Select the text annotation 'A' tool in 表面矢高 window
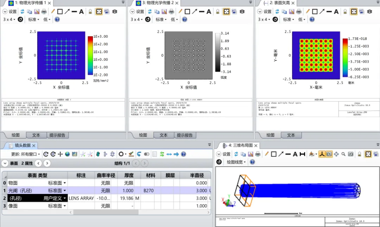This screenshot has height=227, width=380. 336,11
